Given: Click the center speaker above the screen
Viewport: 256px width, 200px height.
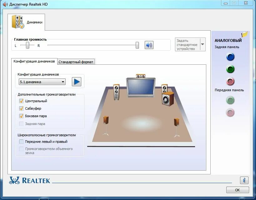Looking at the screenshot, I should 141,76.
